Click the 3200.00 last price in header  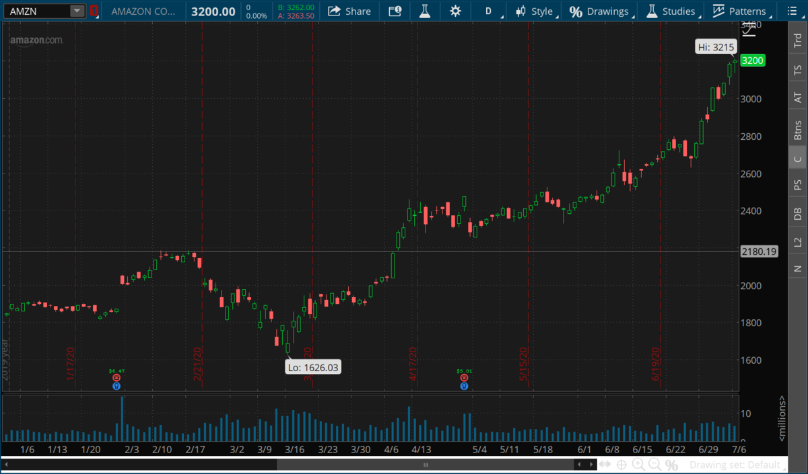click(213, 11)
